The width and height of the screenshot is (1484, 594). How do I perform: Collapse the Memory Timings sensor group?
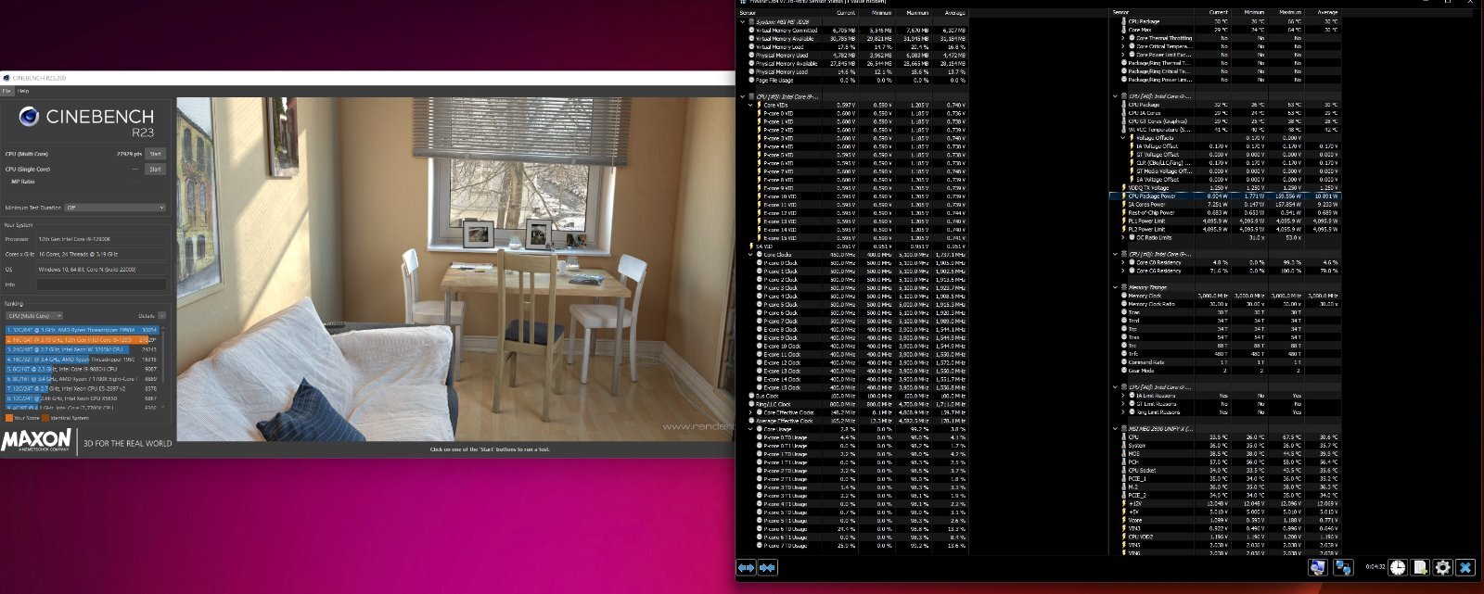pyautogui.click(x=1115, y=287)
